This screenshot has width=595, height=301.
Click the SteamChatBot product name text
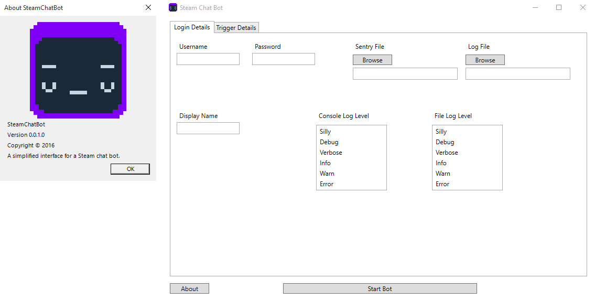(26, 124)
